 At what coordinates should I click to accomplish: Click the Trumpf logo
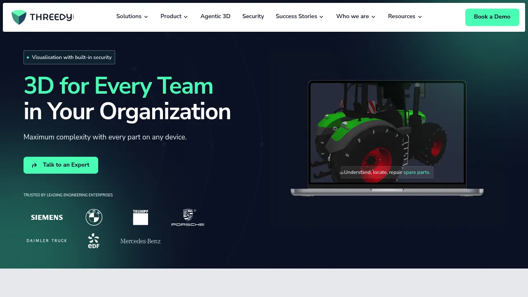click(x=141, y=217)
